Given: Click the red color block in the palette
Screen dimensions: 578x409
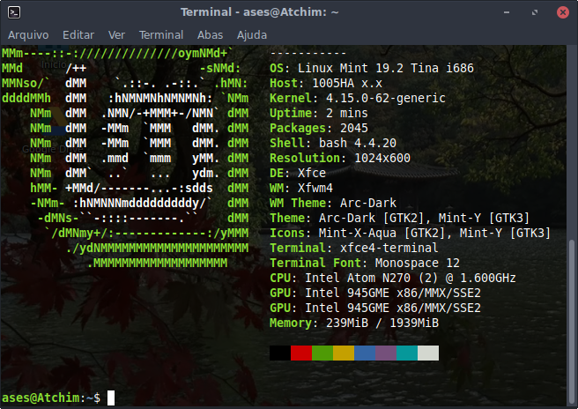Looking at the screenshot, I should (x=301, y=353).
